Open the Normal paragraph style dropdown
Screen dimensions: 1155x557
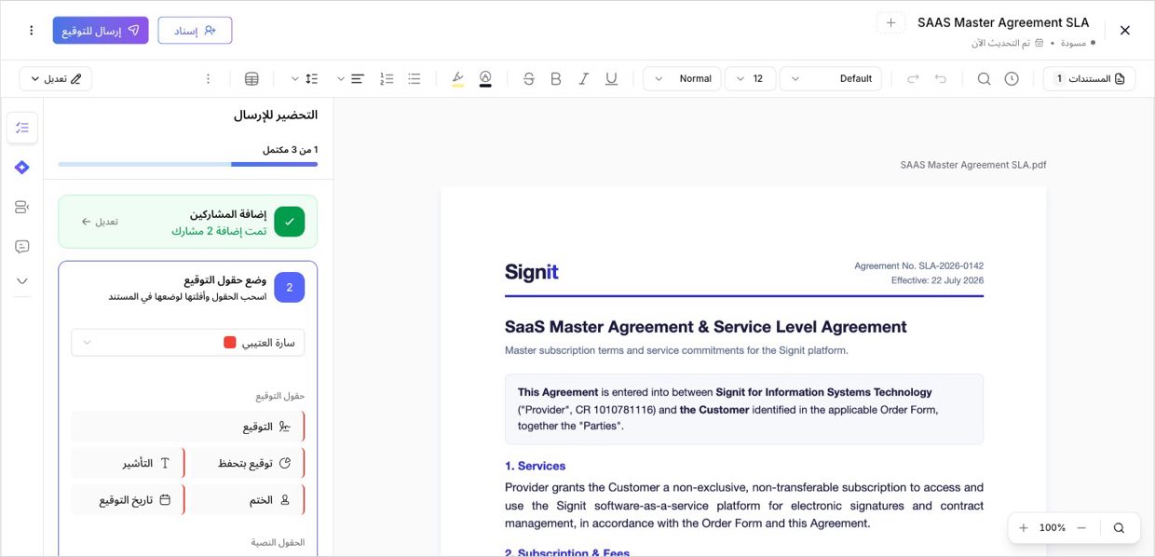(x=683, y=79)
